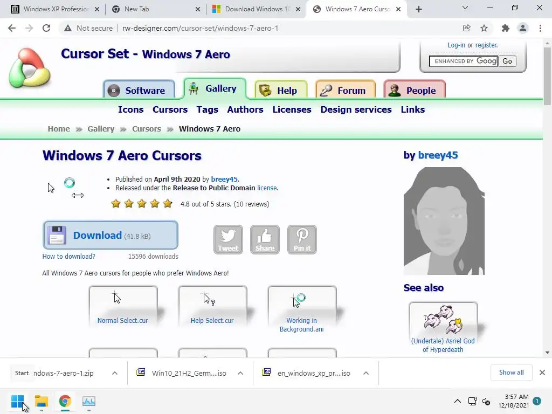
Task: Click the Not secure warning icon
Action: (68, 28)
